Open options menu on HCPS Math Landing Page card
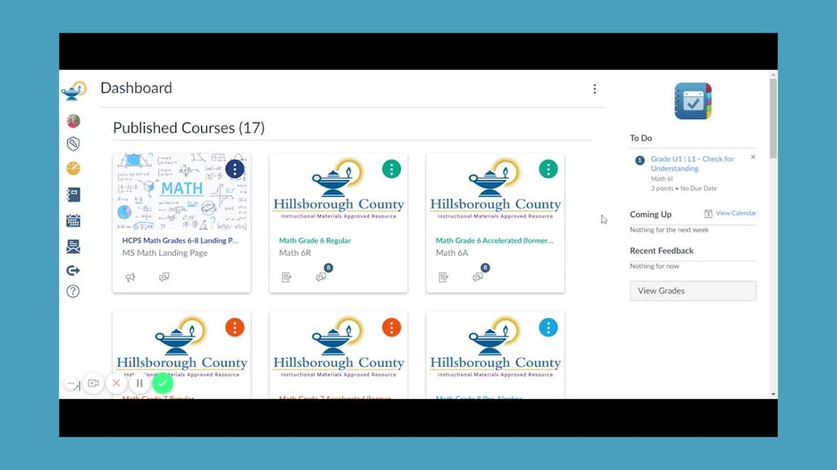The width and height of the screenshot is (837, 470). tap(235, 169)
